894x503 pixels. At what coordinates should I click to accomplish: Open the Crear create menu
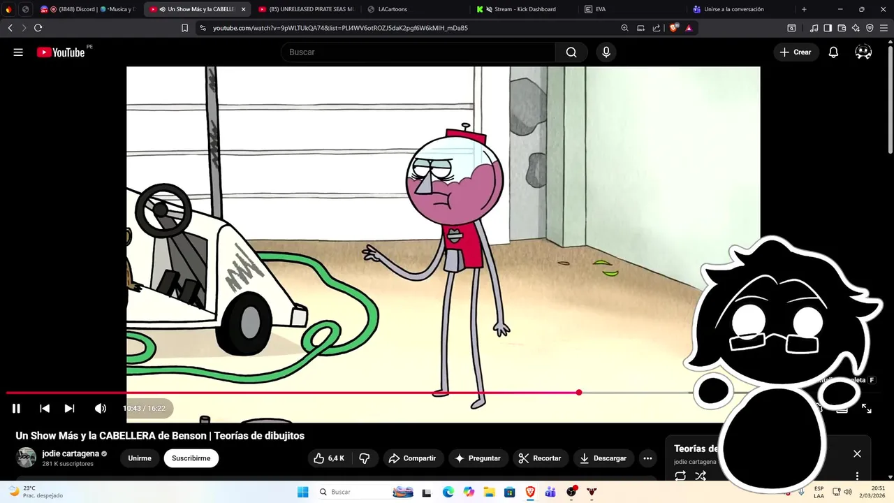pos(796,52)
